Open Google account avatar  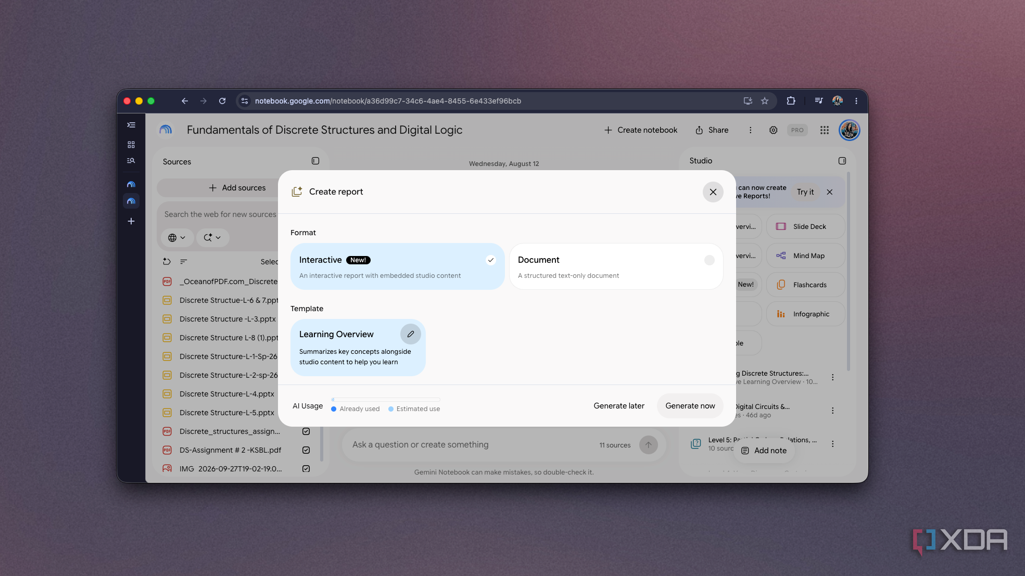coord(849,130)
